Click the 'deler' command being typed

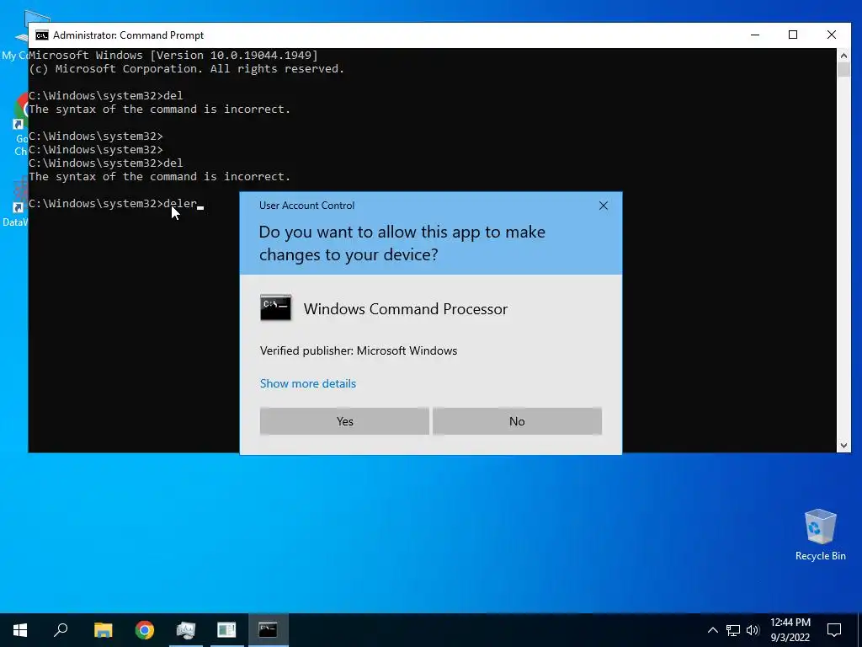click(x=180, y=204)
